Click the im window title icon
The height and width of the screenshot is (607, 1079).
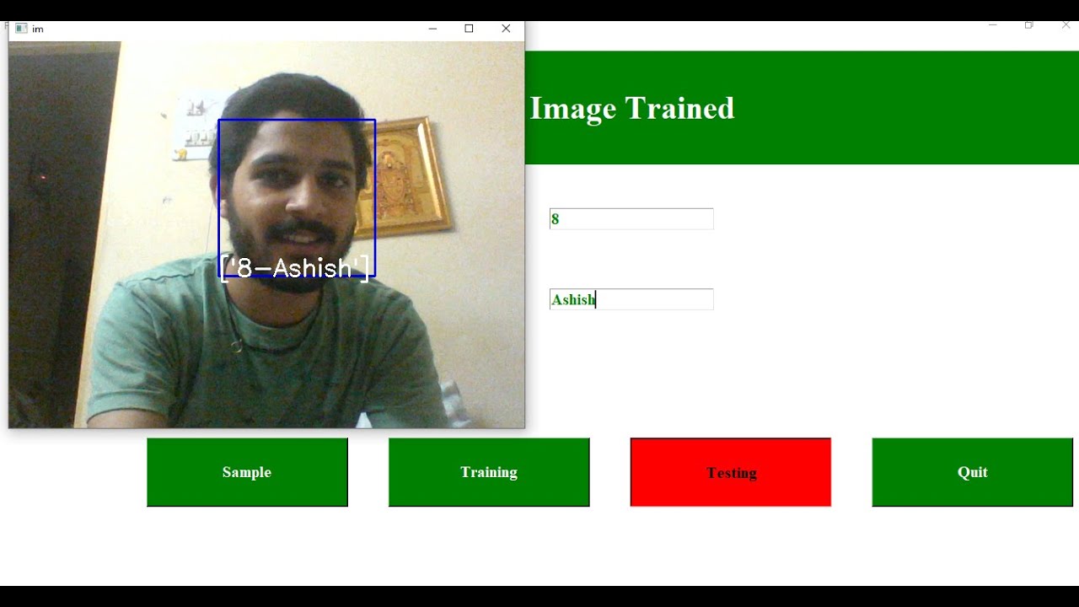coord(21,29)
